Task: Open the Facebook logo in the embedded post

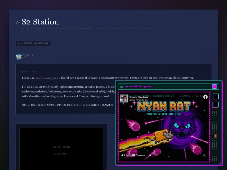Action: 206,97
